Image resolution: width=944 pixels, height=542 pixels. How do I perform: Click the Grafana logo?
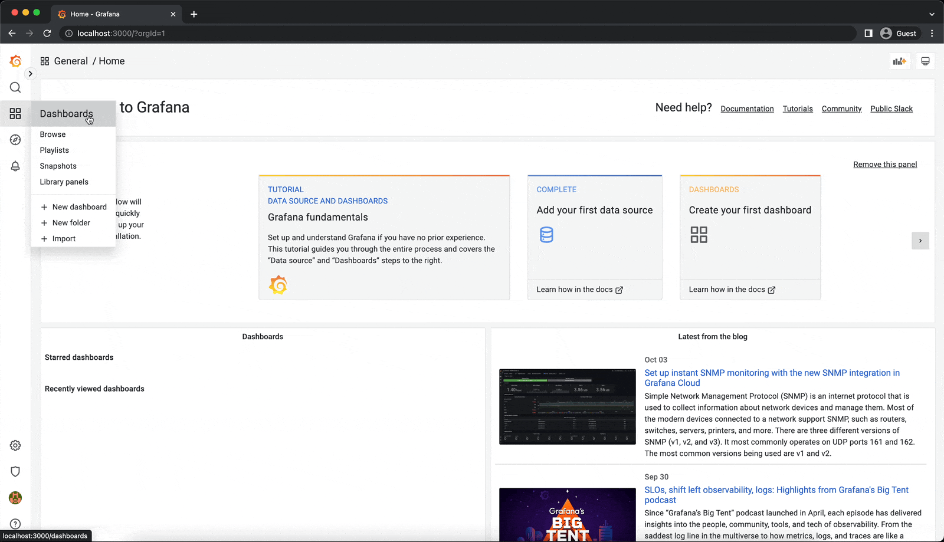pyautogui.click(x=15, y=61)
